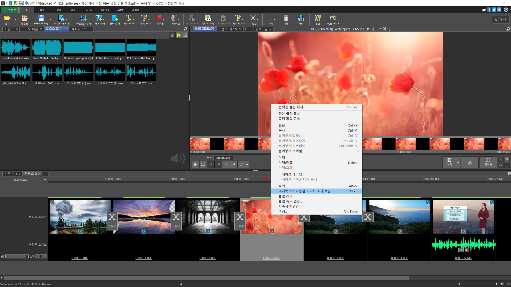
Task: Click the transition X after the sunset clip
Action: point(176,217)
